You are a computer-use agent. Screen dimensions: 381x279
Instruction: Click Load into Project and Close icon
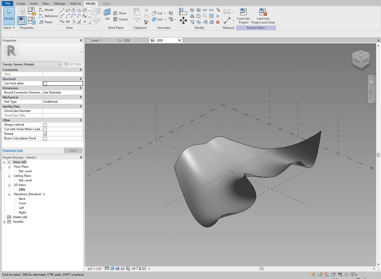point(263,12)
